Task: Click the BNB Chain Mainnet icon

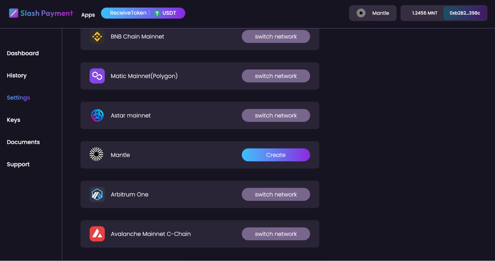Action: [x=97, y=37]
